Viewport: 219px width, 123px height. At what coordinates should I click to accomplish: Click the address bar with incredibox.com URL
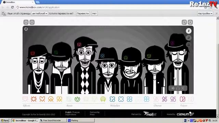[109, 7]
